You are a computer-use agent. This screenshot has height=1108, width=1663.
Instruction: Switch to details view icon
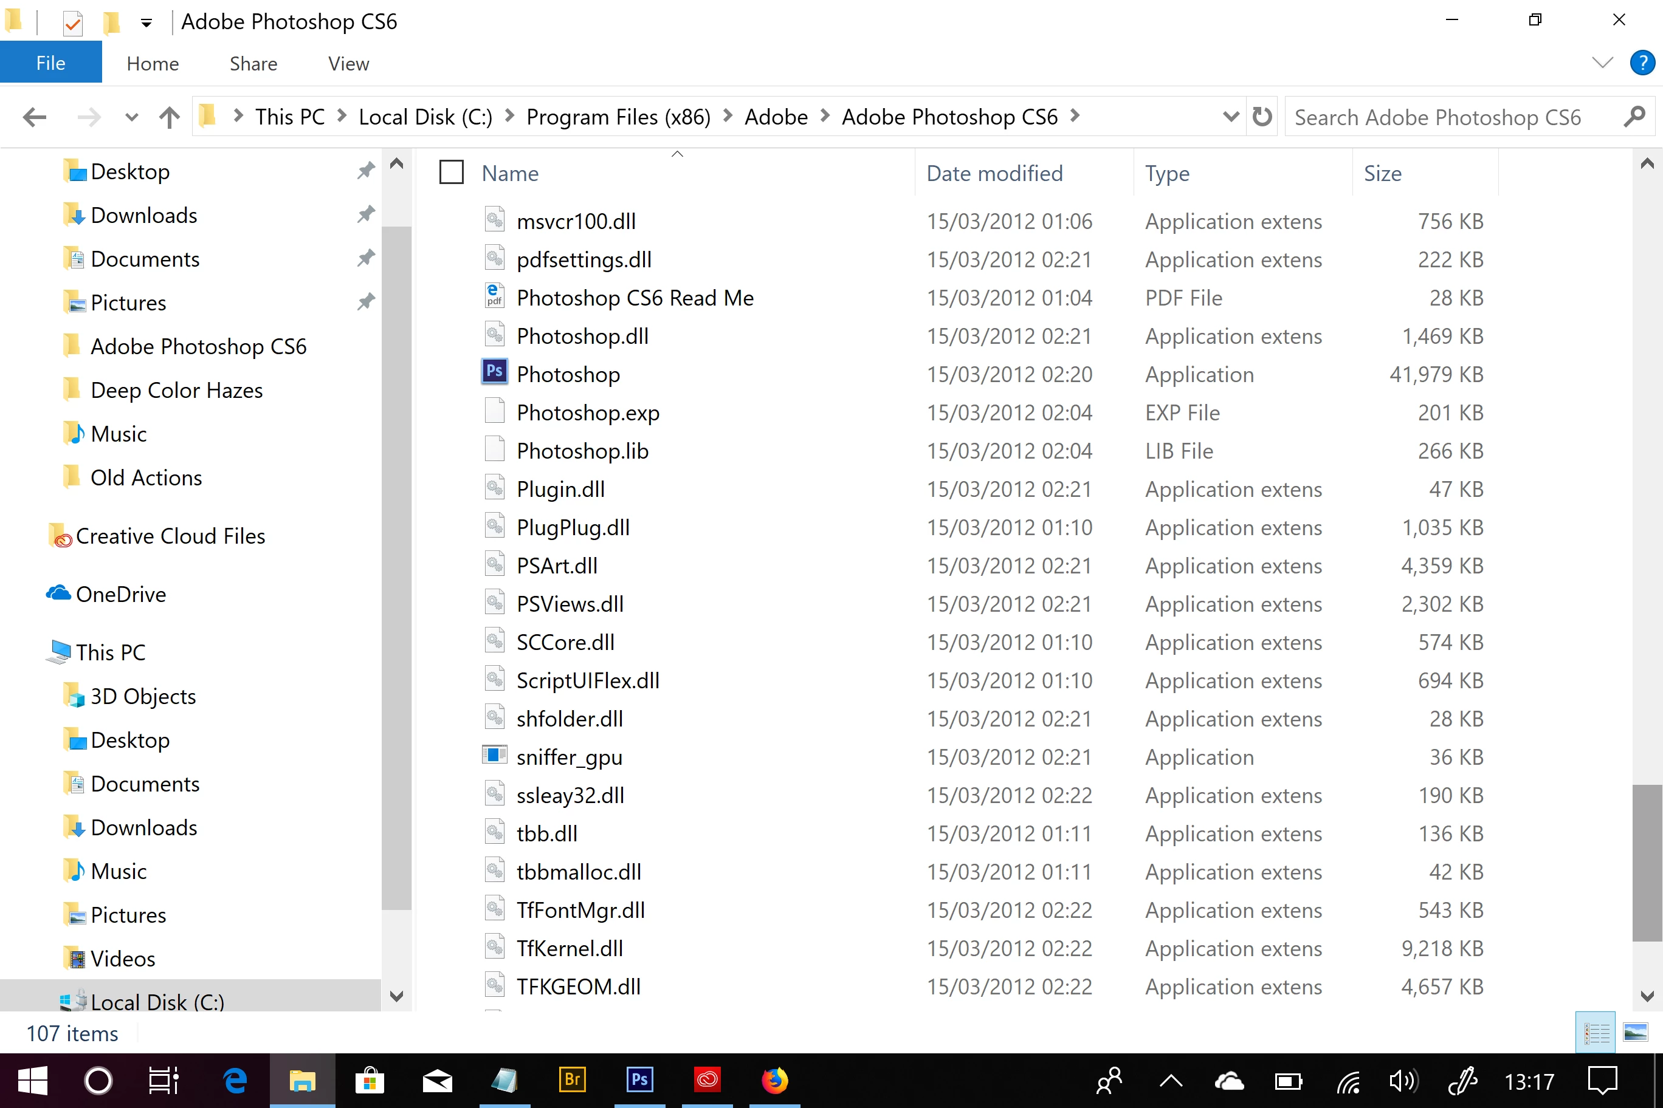pyautogui.click(x=1596, y=1034)
